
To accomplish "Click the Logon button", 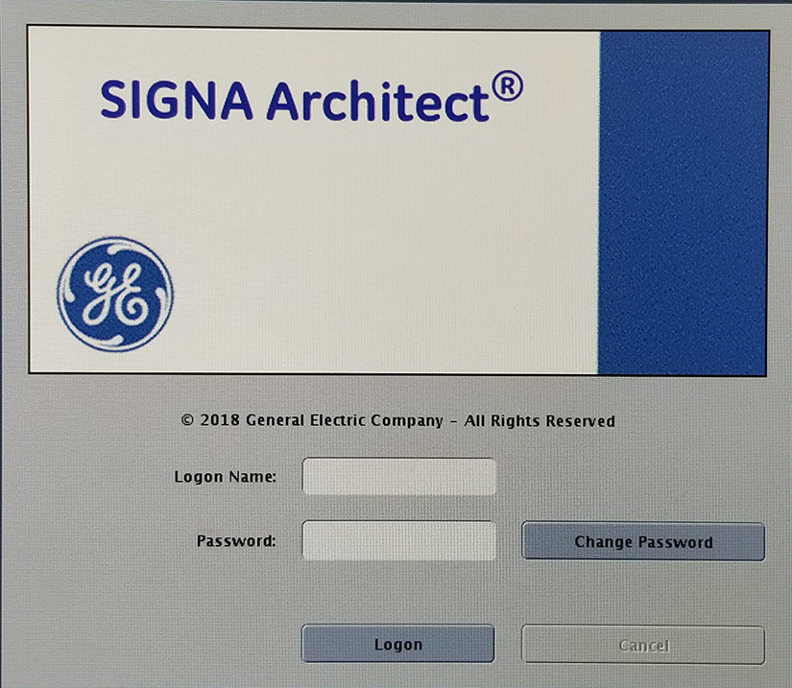I will pyautogui.click(x=398, y=644).
